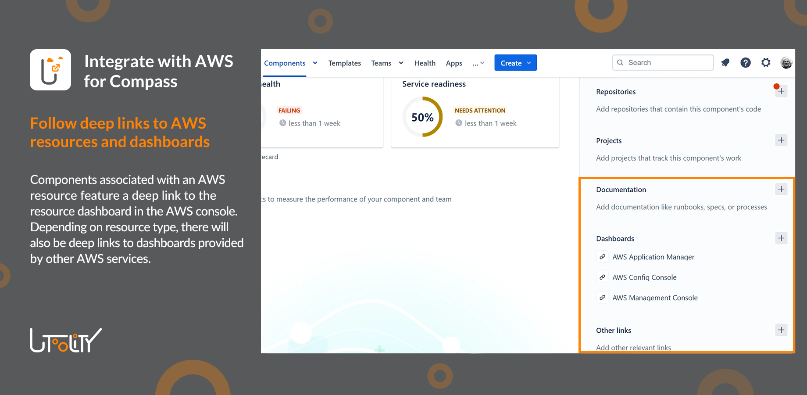Click the Dashboards section heading
This screenshot has height=395, width=807.
[x=615, y=239]
